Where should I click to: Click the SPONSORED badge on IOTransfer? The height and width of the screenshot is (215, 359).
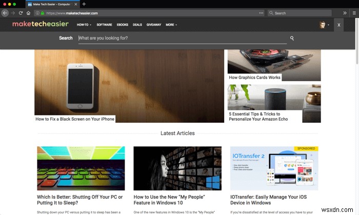point(306,149)
